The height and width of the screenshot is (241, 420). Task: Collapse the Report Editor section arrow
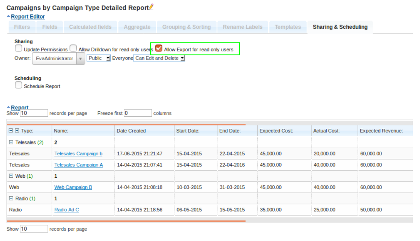click(x=8, y=16)
